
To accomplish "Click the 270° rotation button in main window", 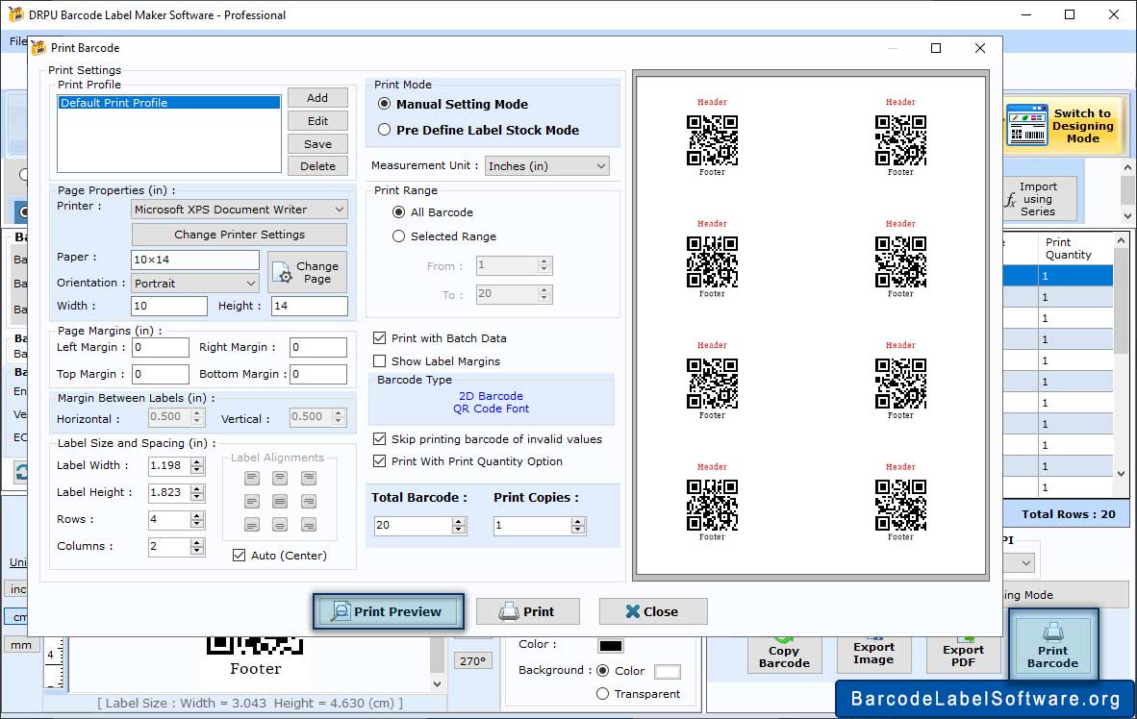I will (x=472, y=661).
